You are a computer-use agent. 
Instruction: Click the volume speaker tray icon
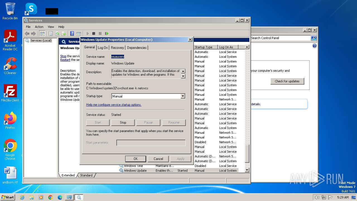pyautogui.click(x=317, y=197)
